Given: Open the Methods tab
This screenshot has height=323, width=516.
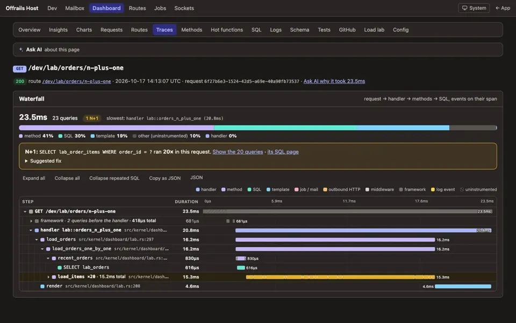Looking at the screenshot, I should (191, 30).
